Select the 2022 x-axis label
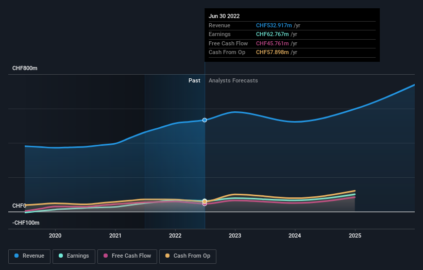 tap(175, 235)
